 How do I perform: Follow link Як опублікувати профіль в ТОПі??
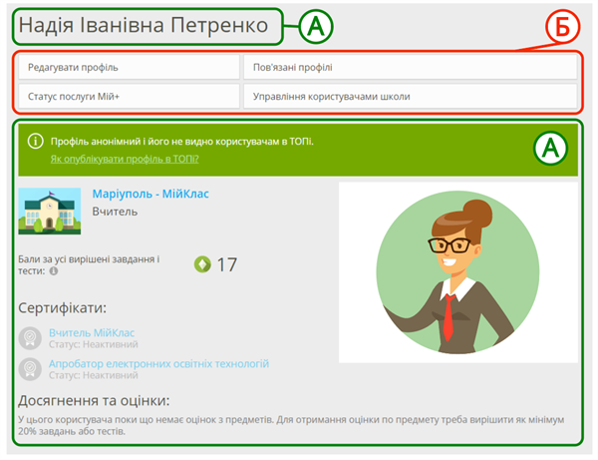(x=125, y=159)
